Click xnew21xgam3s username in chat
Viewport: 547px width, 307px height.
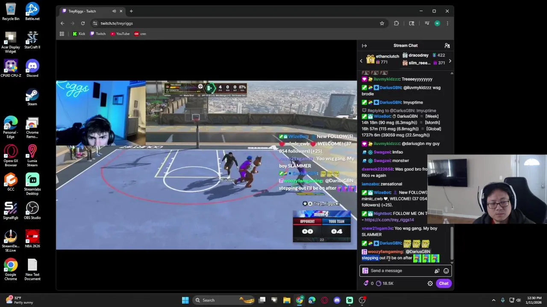377,229
